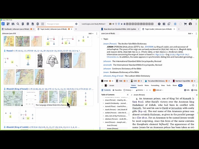The width and height of the screenshot is (199, 149).
Task: Click the map pin shortcut icon
Action: 119,24
